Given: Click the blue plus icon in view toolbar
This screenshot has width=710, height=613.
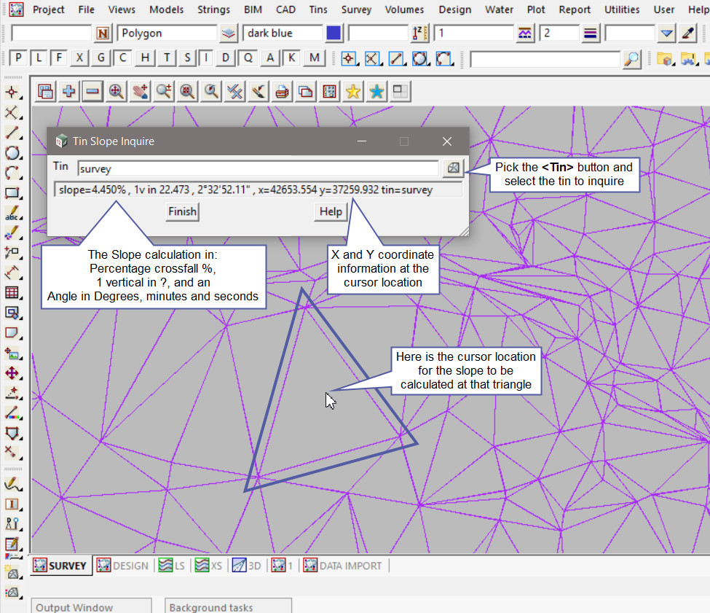Looking at the screenshot, I should (x=69, y=91).
